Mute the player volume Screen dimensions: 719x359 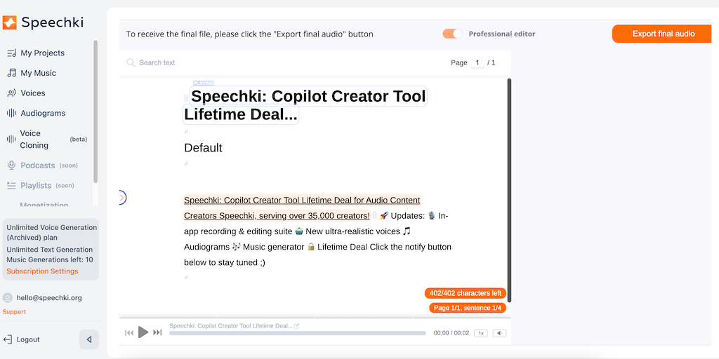coord(499,333)
